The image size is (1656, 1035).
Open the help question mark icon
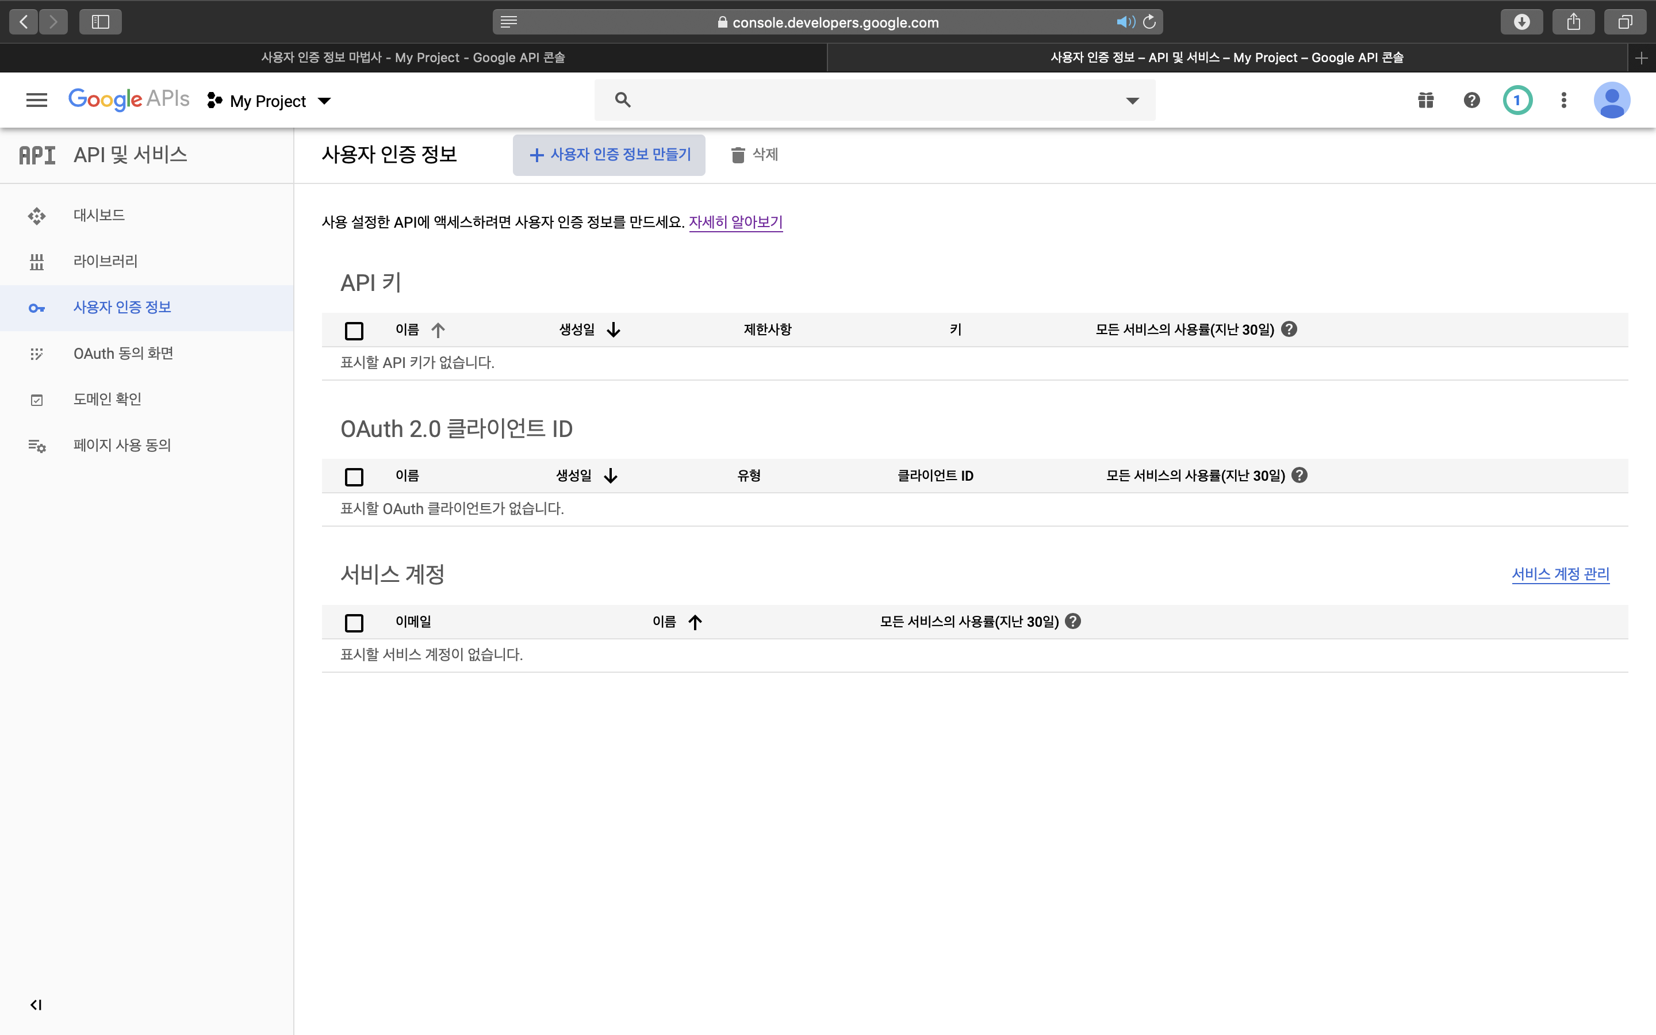pos(1471,101)
